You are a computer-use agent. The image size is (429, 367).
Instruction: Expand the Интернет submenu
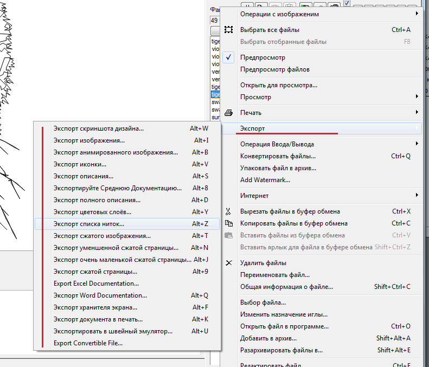(x=322, y=196)
